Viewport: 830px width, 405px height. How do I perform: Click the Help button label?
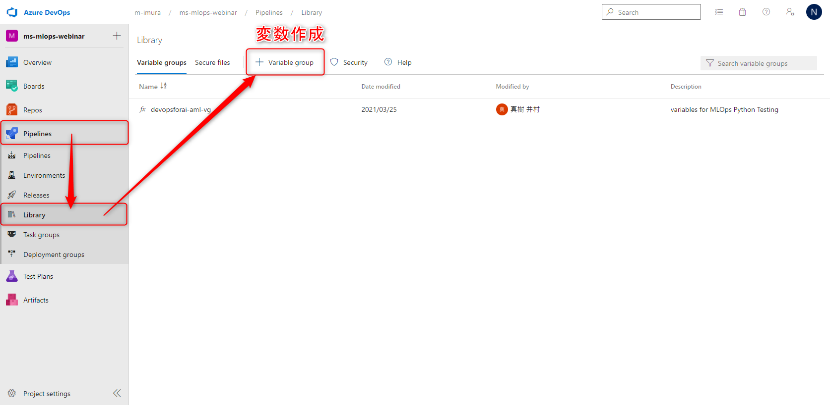pos(404,62)
